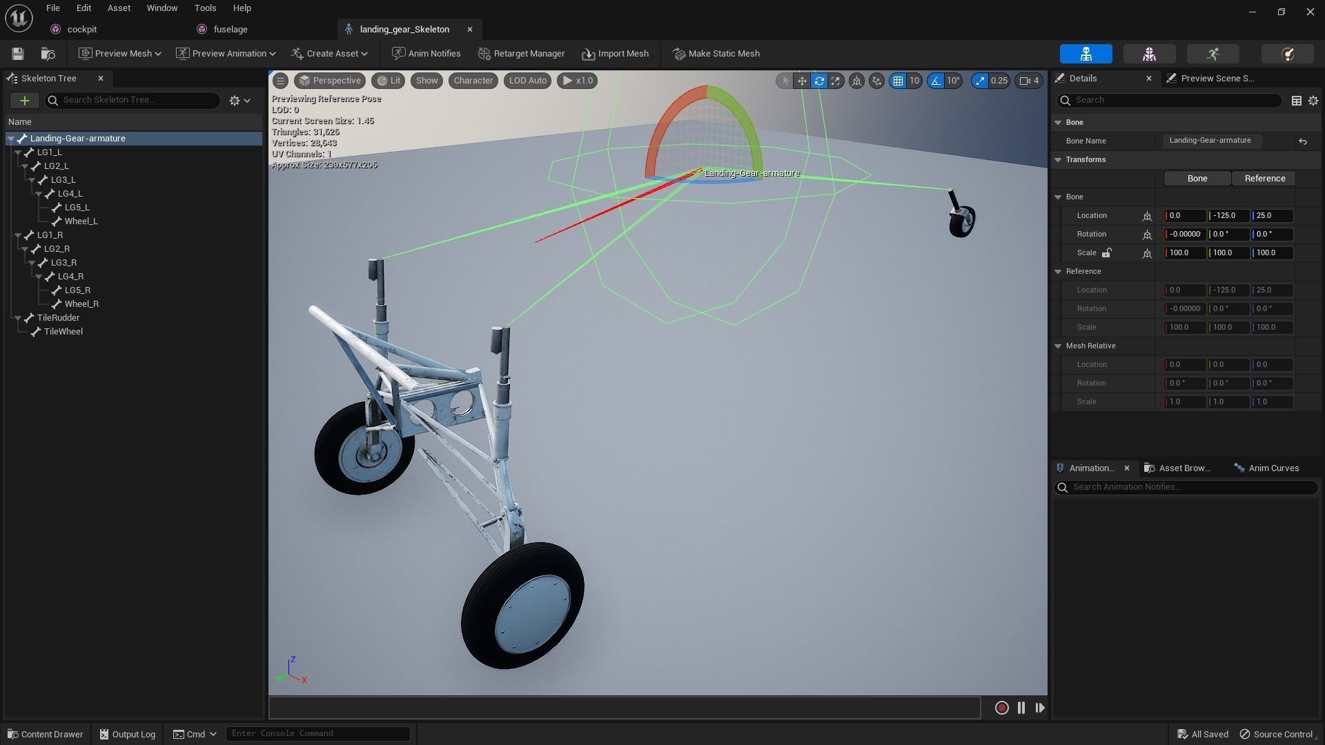Click the browse to asset icon
Viewport: 1325px width, 745px height.
48,54
